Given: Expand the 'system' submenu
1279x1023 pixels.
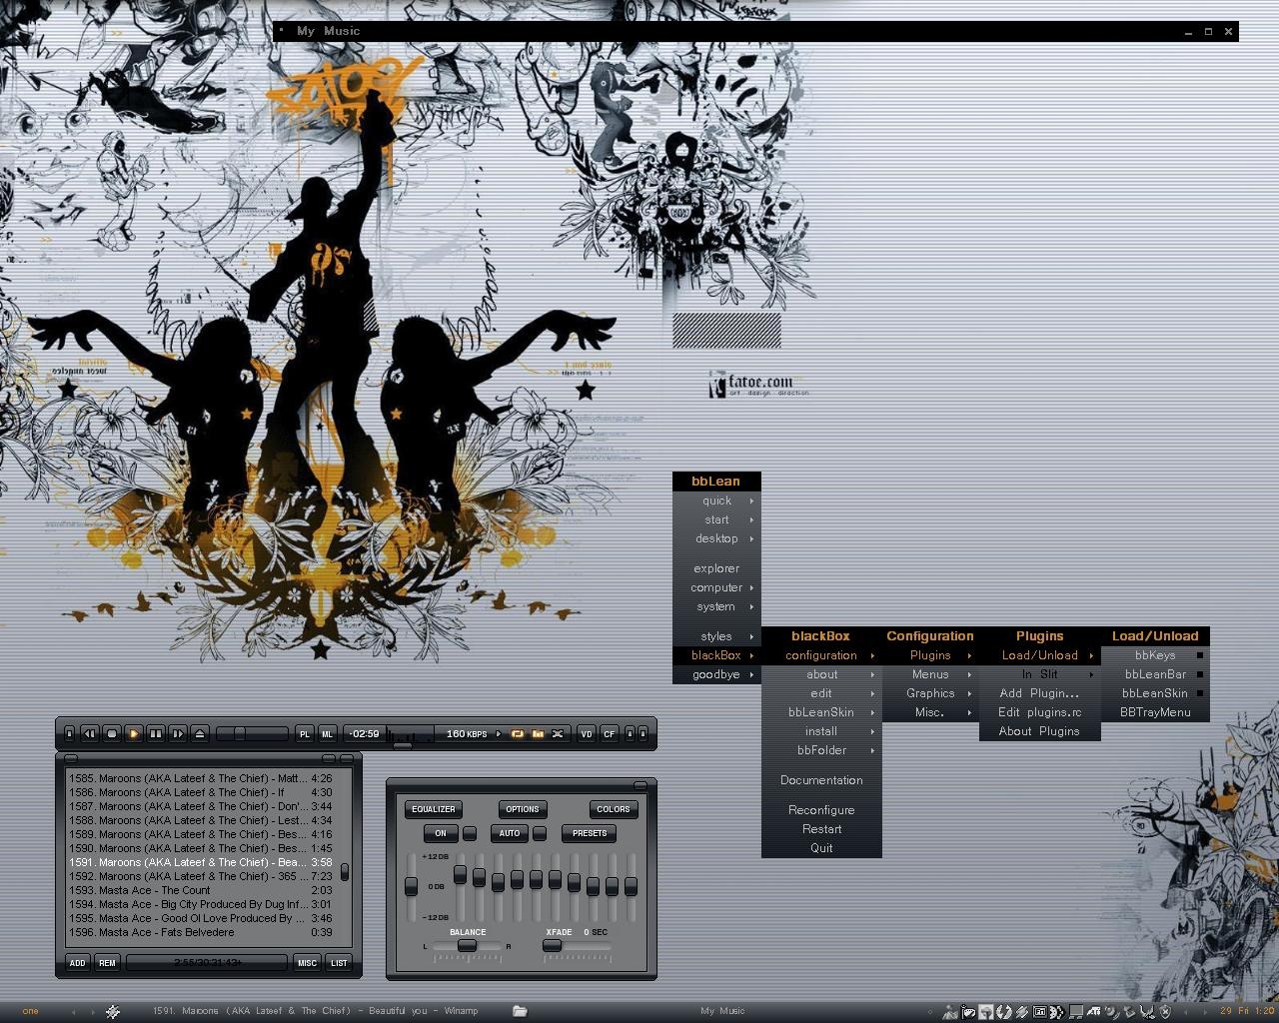Looking at the screenshot, I should (x=716, y=606).
